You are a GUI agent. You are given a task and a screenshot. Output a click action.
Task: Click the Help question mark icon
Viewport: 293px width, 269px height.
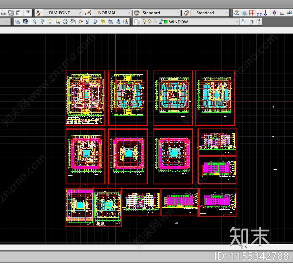28,13
